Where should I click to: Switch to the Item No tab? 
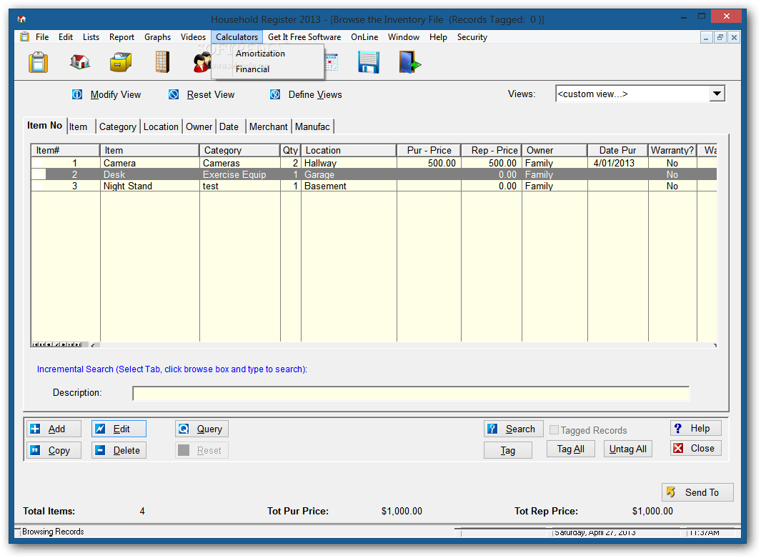[x=44, y=125]
